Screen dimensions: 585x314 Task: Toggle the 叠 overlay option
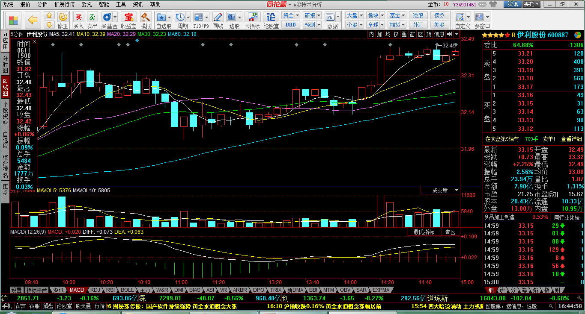click(x=404, y=34)
